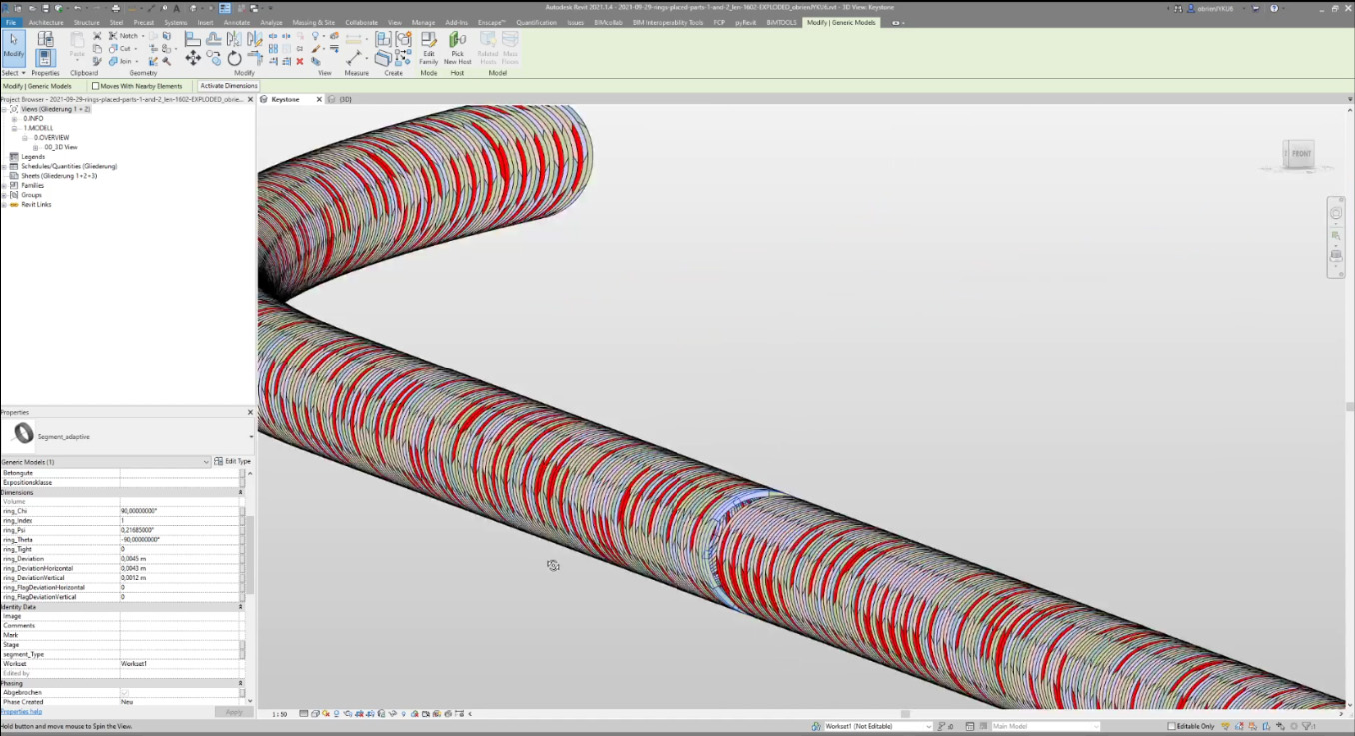The image size is (1355, 736).
Task: Open the Collaborate ribbon tab
Action: (x=361, y=22)
